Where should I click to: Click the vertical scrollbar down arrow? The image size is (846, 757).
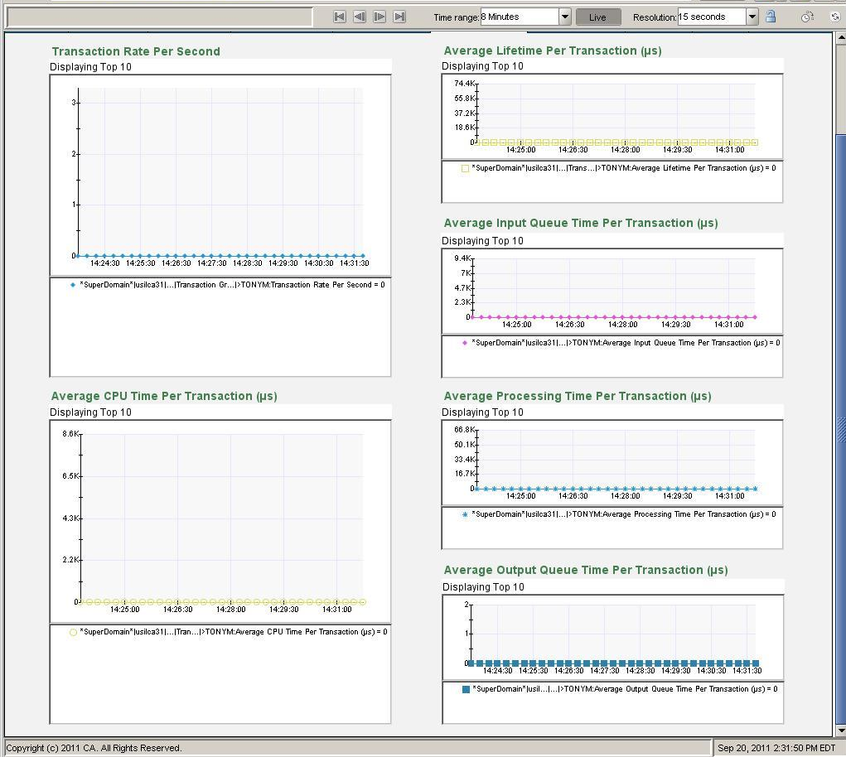click(x=840, y=730)
